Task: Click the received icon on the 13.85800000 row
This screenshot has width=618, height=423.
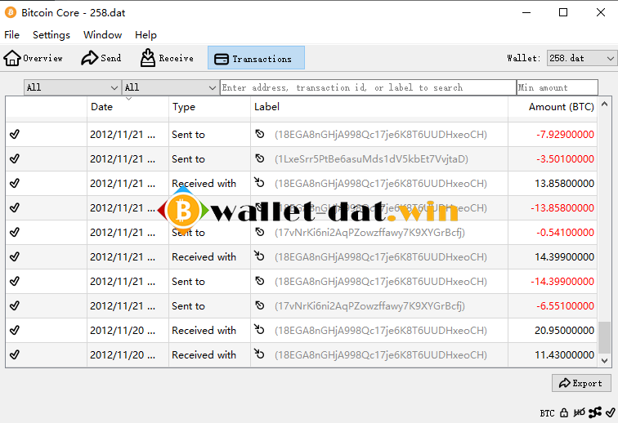Action: (x=259, y=182)
